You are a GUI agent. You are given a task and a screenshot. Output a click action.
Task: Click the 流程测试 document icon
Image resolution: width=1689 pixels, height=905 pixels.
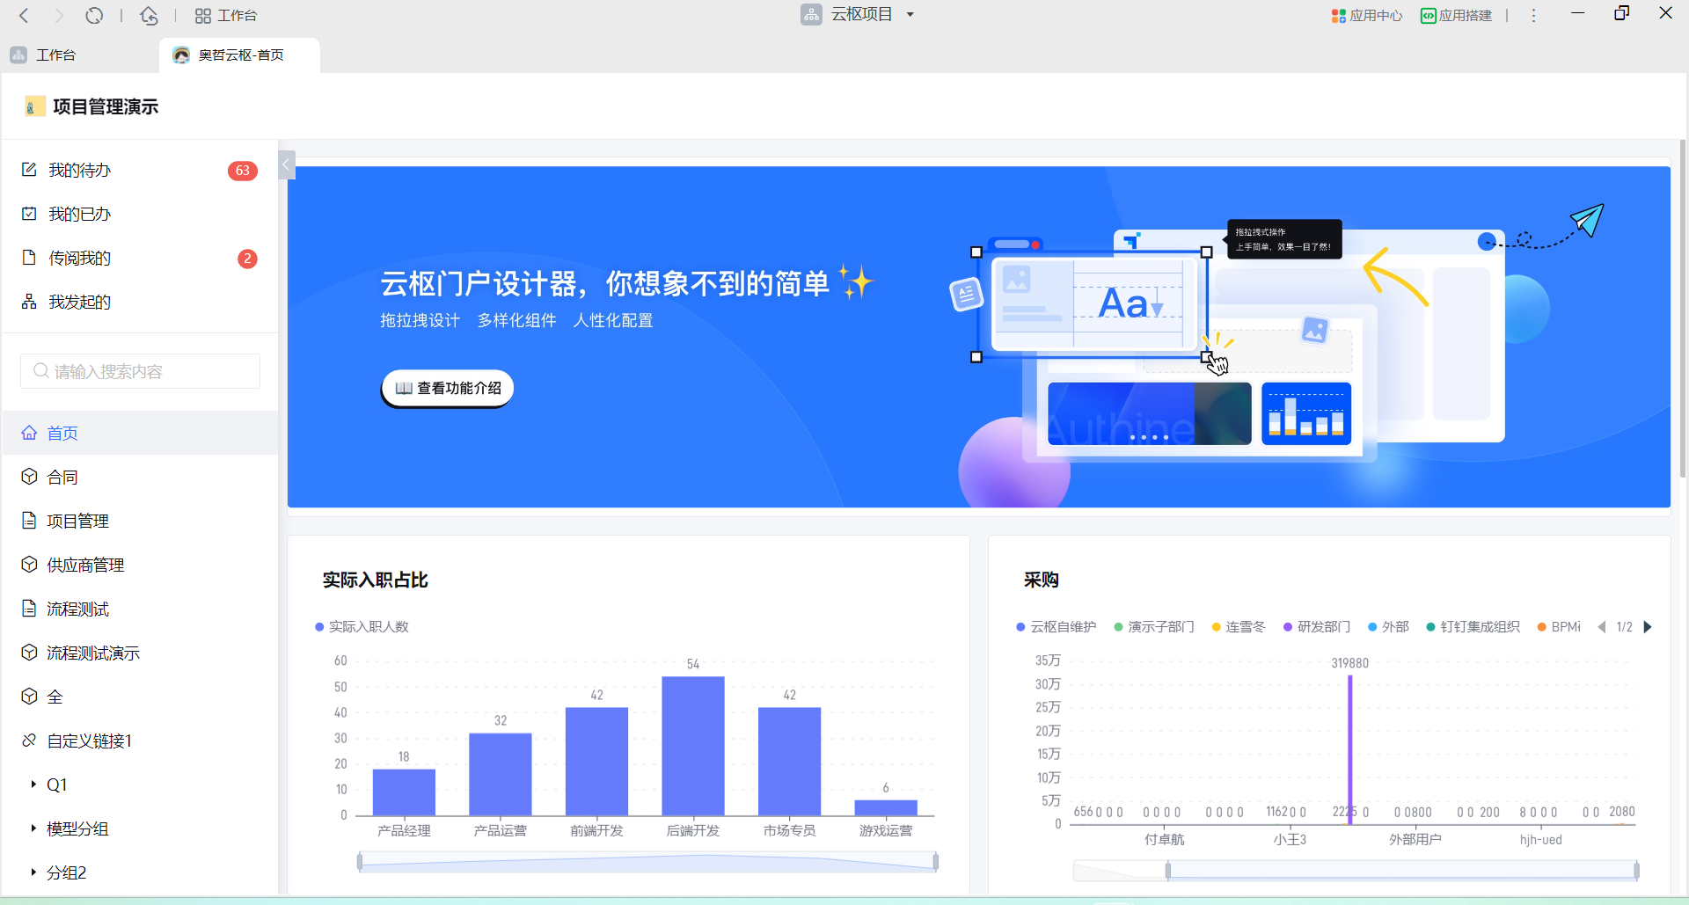[29, 608]
